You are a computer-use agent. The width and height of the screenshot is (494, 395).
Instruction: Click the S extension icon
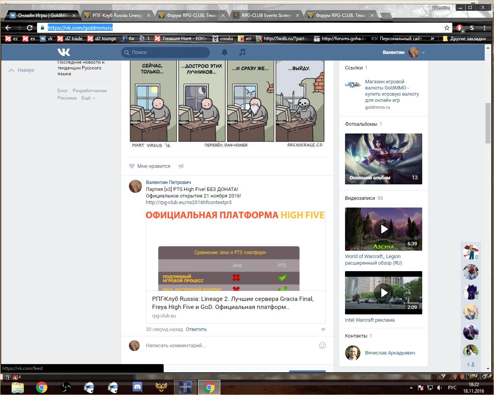(472, 28)
